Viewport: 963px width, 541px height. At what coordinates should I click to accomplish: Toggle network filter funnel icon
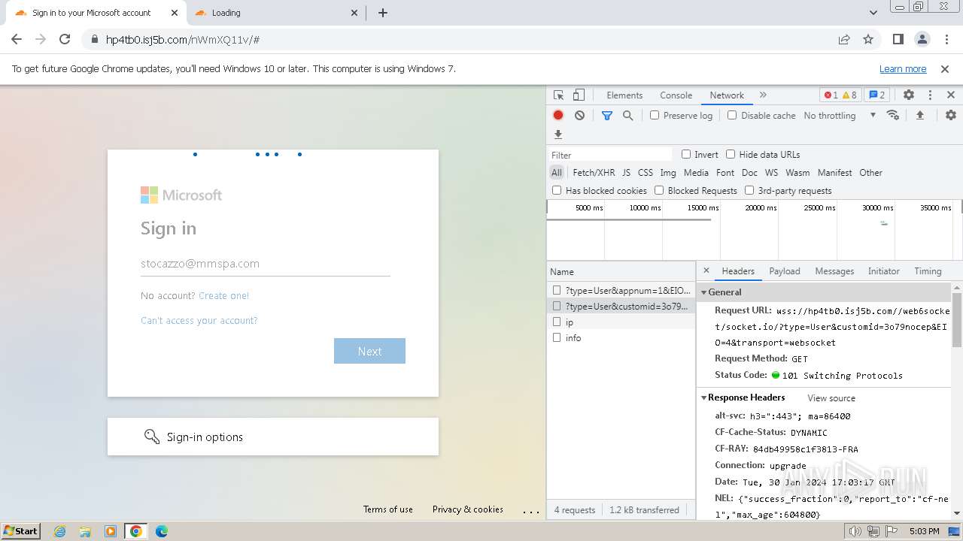(607, 115)
